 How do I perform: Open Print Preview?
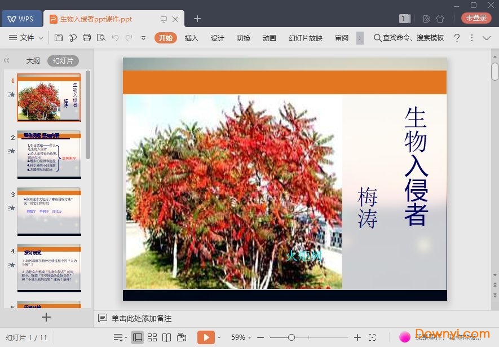pos(101,37)
